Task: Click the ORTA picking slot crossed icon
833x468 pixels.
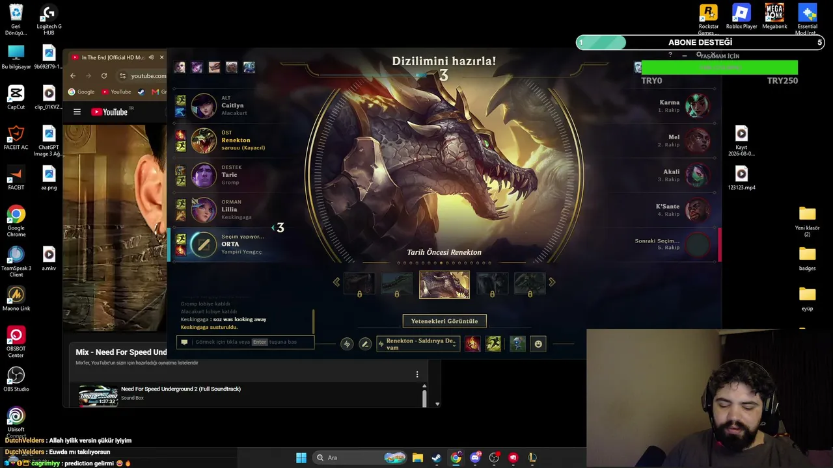Action: click(204, 244)
